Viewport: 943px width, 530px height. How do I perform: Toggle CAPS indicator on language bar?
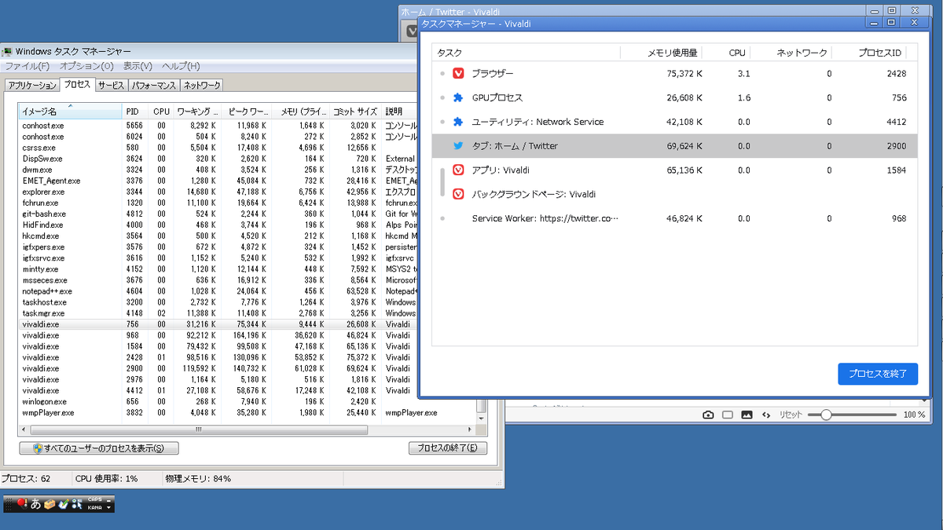(94, 499)
